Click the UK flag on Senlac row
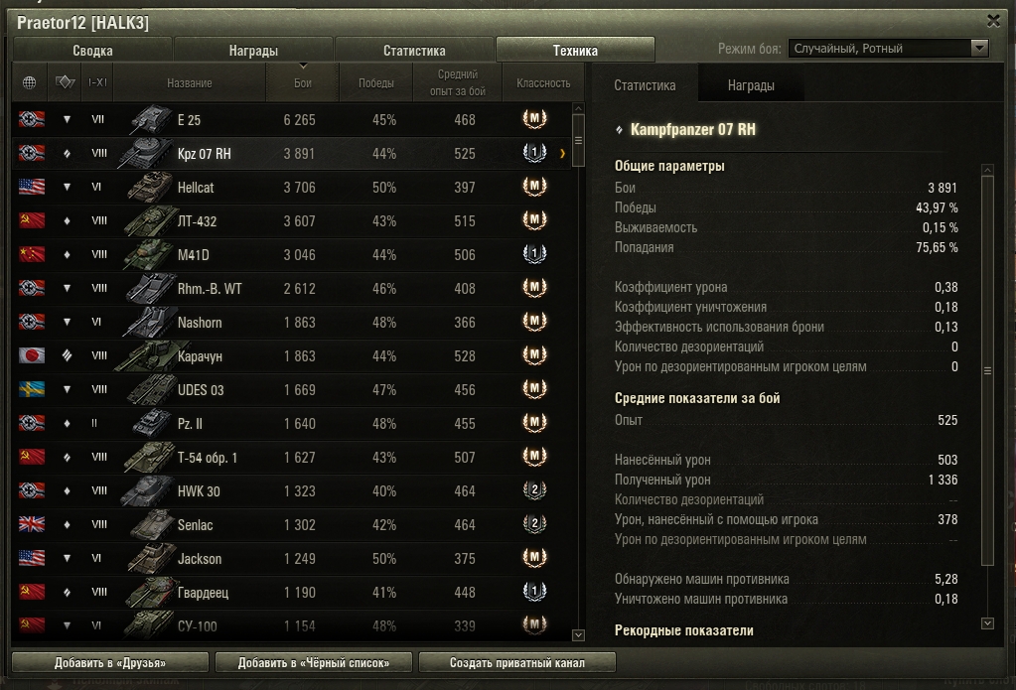 click(x=32, y=524)
